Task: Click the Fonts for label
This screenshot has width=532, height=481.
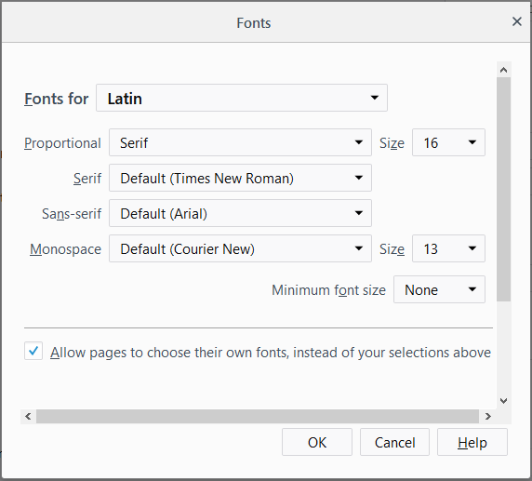Action: click(x=57, y=99)
